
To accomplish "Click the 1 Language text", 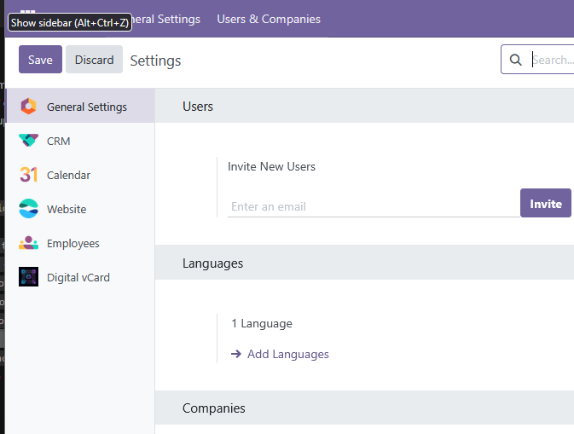I will (x=262, y=323).
